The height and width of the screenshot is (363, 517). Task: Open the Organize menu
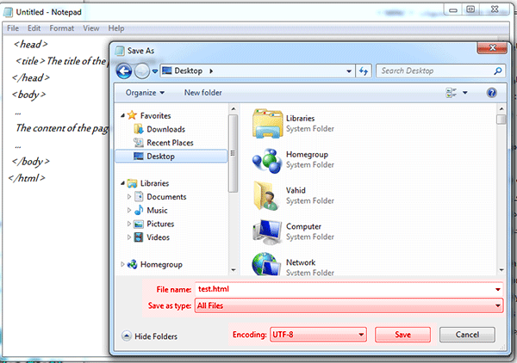[145, 93]
